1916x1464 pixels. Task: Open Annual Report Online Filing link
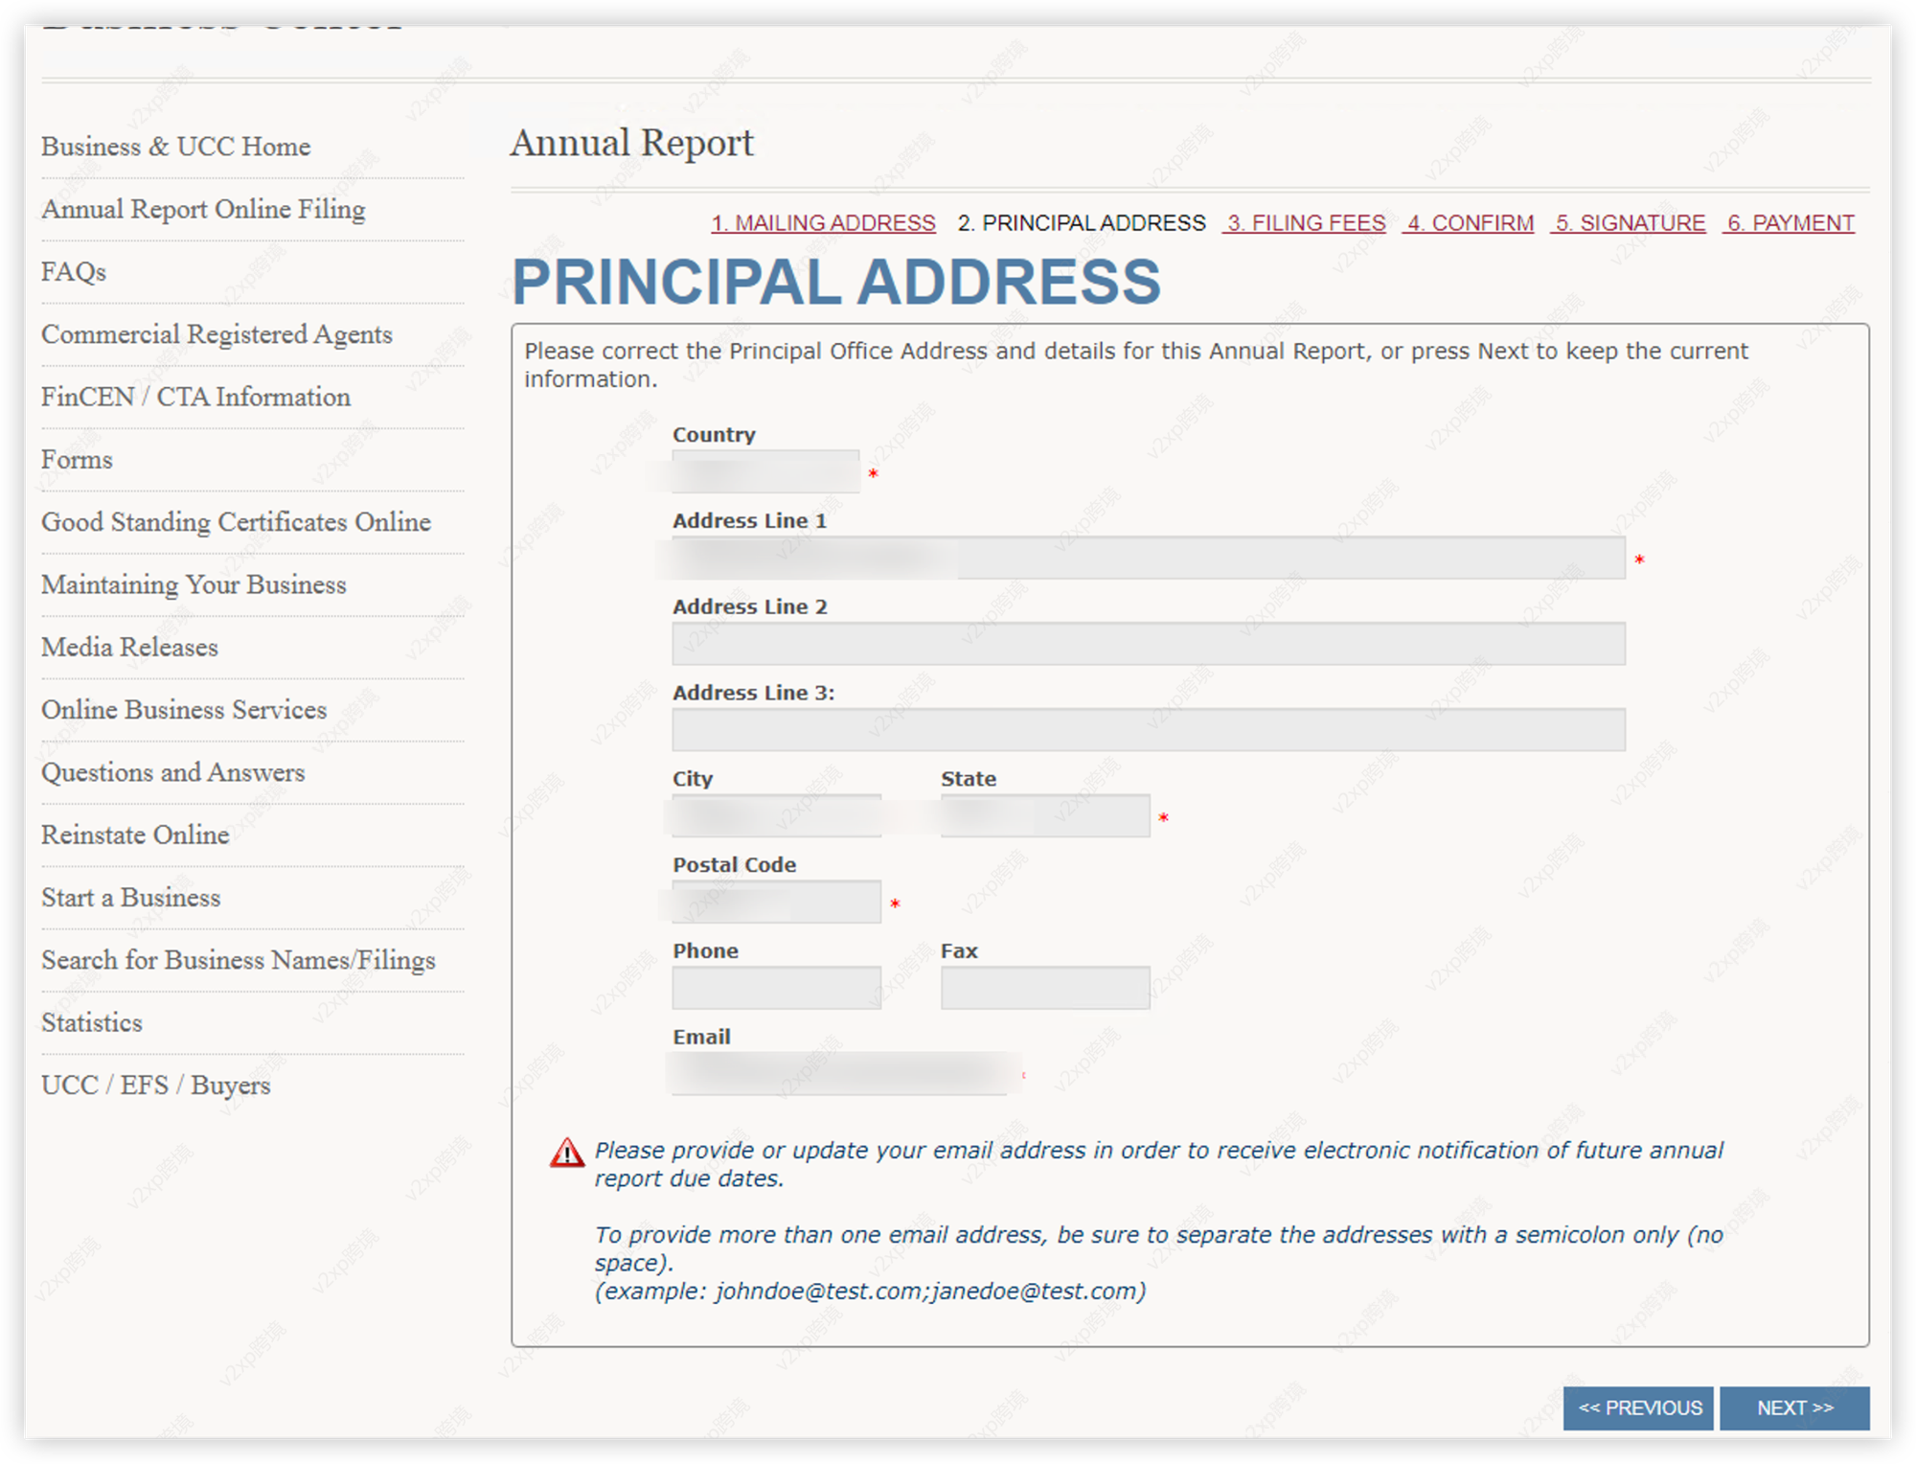tap(203, 209)
